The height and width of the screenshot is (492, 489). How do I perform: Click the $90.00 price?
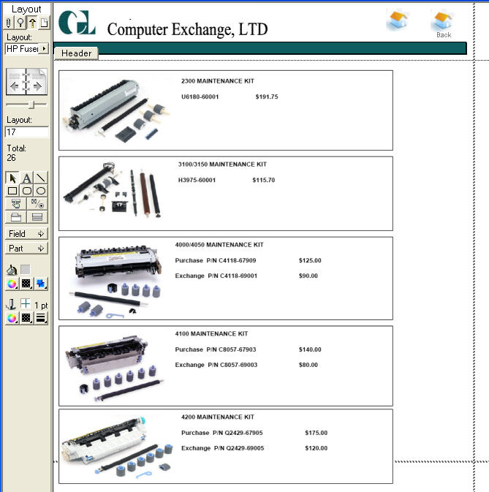click(308, 276)
